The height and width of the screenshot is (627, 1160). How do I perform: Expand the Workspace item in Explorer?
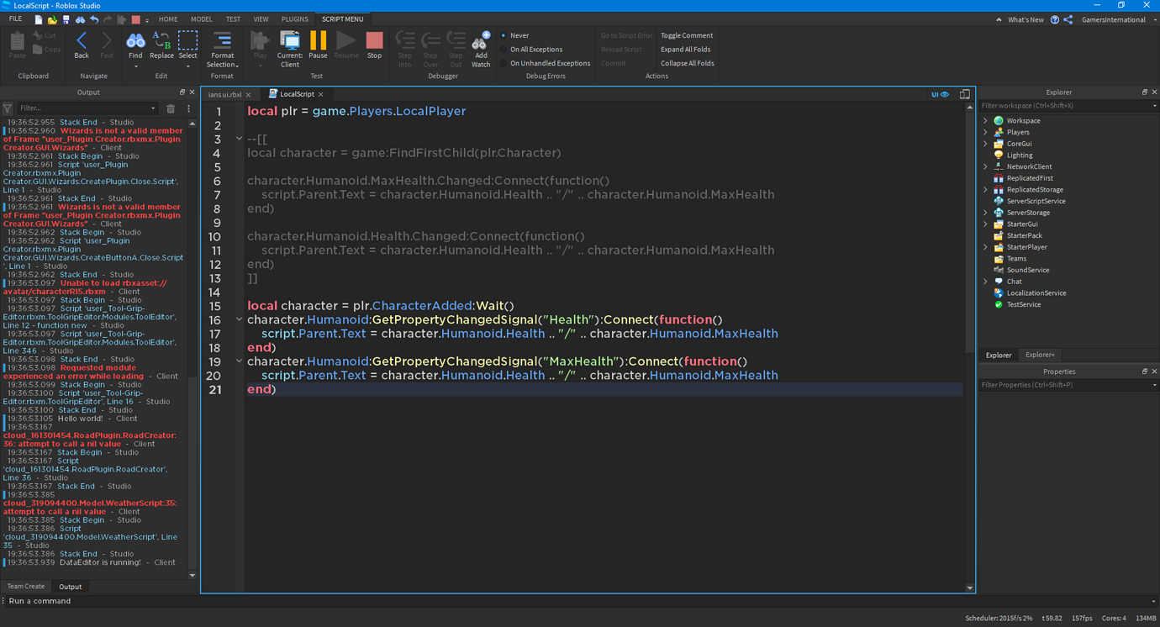coord(985,120)
